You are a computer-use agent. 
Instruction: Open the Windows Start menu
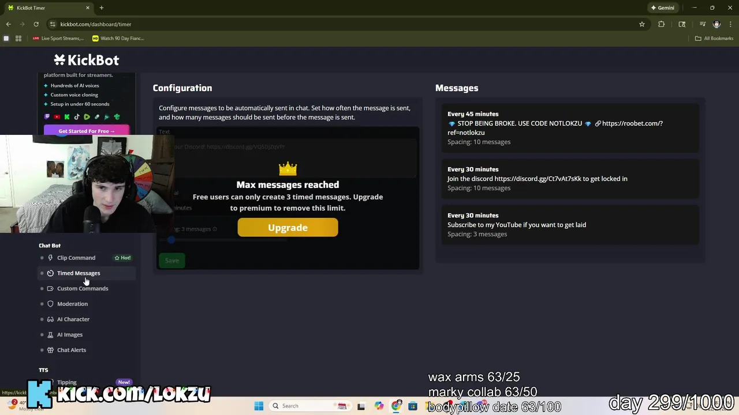click(x=259, y=406)
